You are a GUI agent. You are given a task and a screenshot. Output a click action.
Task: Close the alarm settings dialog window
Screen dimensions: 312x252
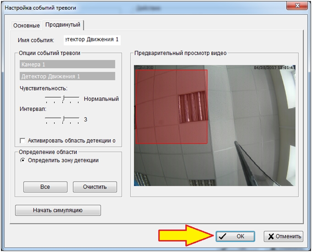click(300, 5)
